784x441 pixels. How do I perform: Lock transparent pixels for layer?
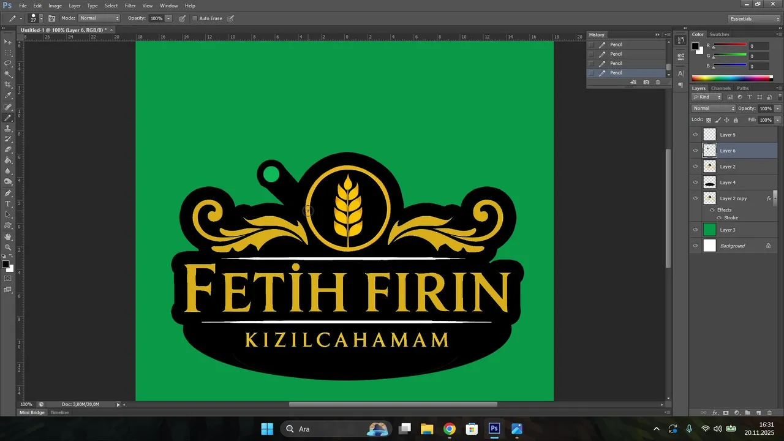pos(709,120)
